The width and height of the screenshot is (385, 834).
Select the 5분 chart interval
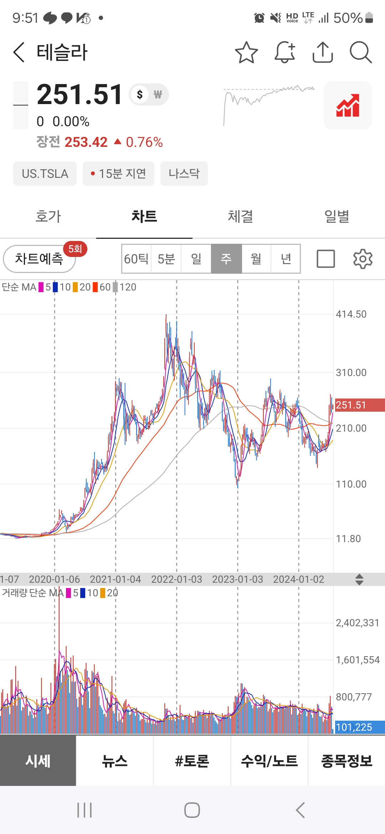coord(166,259)
